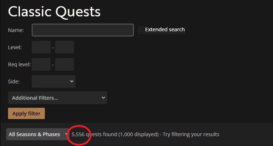Click the chevron on Additional Filters
The image size is (273, 146).
coord(104,98)
